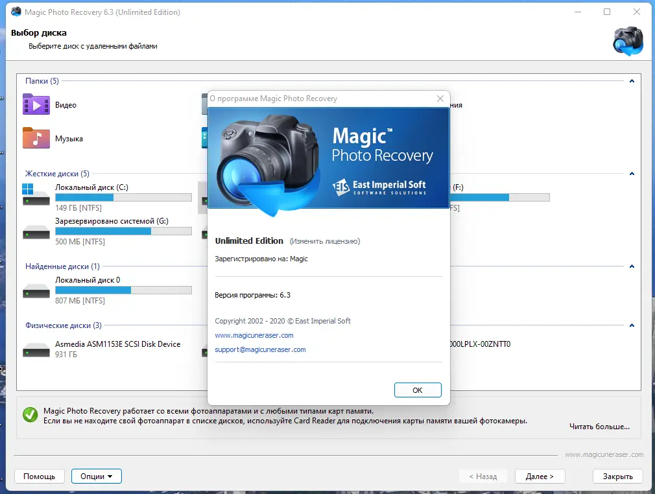
Task: Click the Папки (5) group header
Action: click(42, 81)
